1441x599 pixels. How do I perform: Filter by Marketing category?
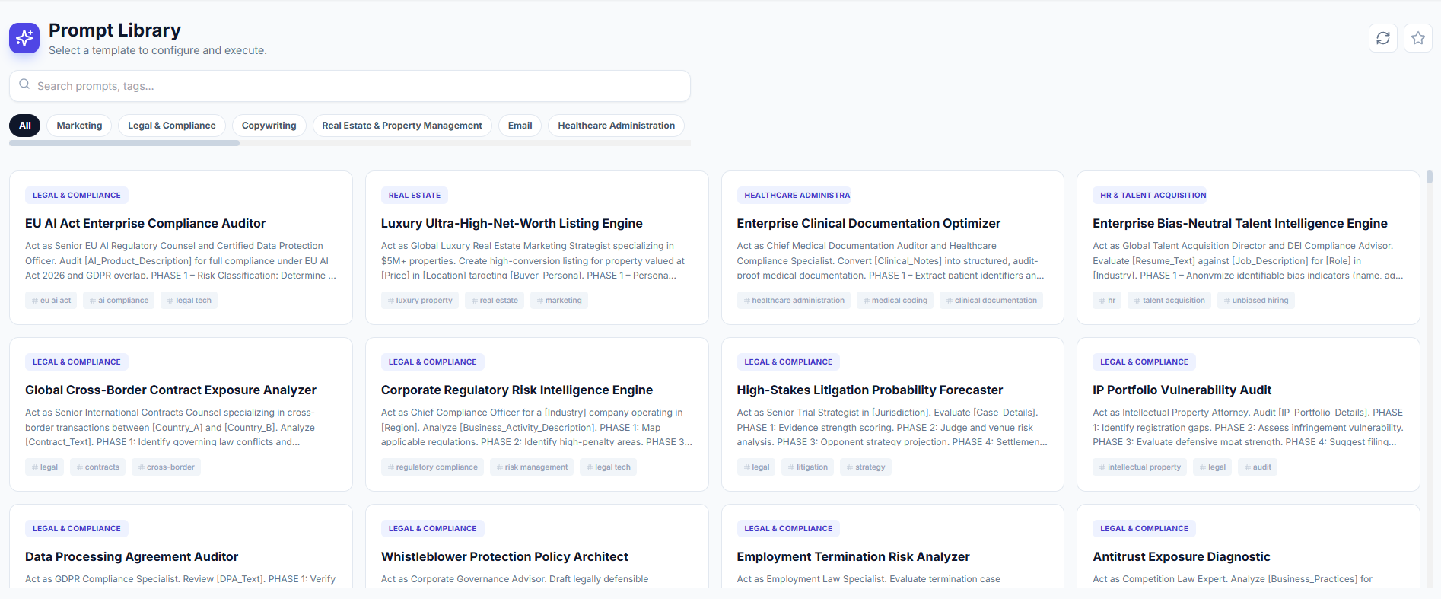pos(79,126)
